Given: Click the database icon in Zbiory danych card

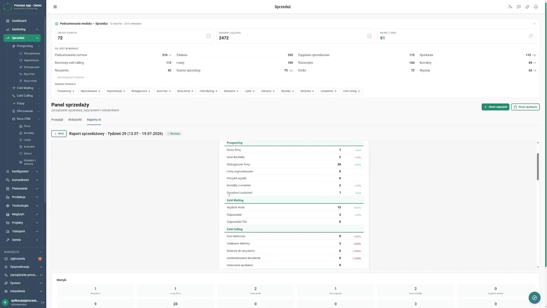Looking at the screenshot, I should (208, 36).
